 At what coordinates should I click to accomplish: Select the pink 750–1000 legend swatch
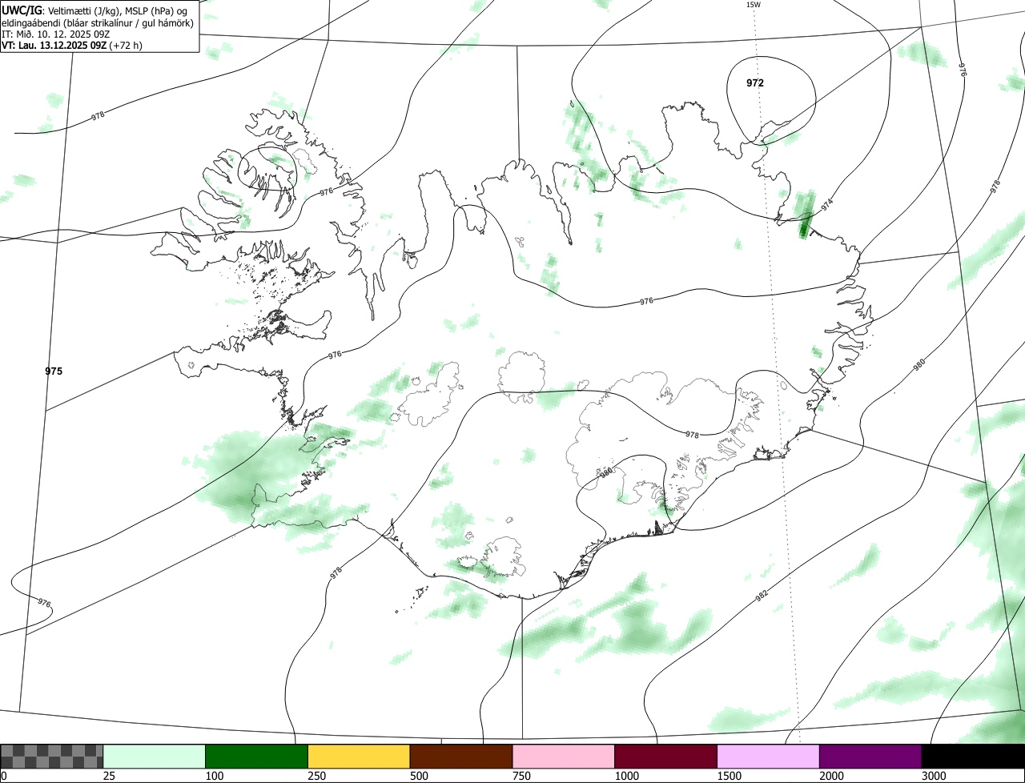tap(564, 757)
